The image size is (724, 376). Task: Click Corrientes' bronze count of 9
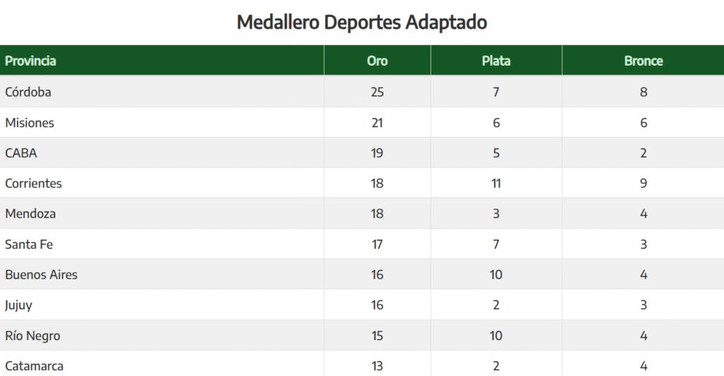click(643, 184)
